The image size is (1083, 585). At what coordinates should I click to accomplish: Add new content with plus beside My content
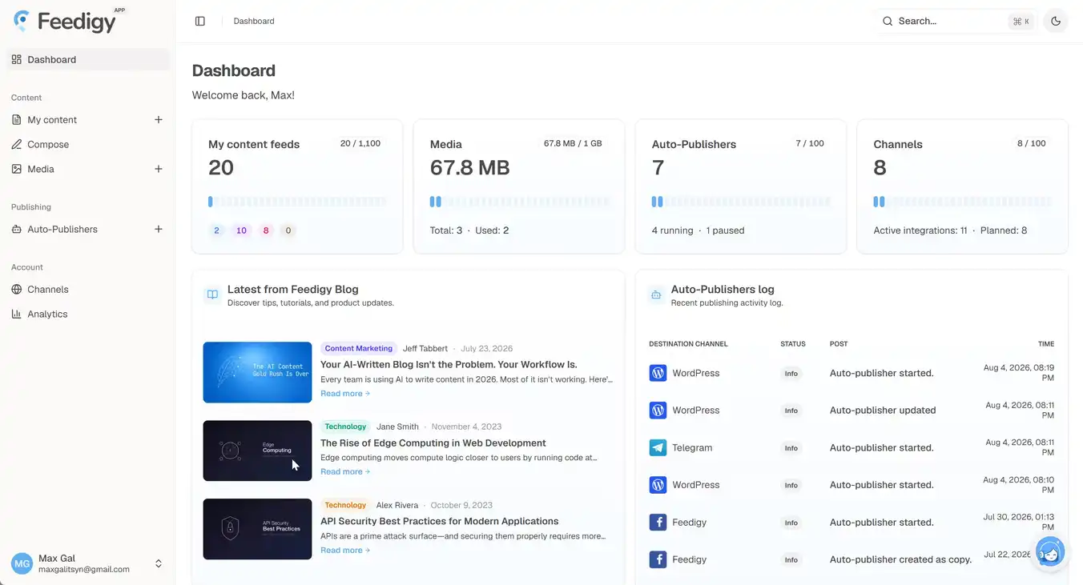159,120
